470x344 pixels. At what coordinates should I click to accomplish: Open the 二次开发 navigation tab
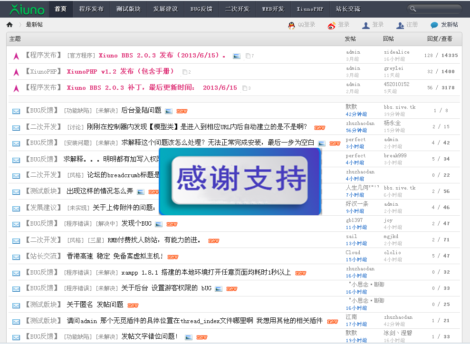238,9
